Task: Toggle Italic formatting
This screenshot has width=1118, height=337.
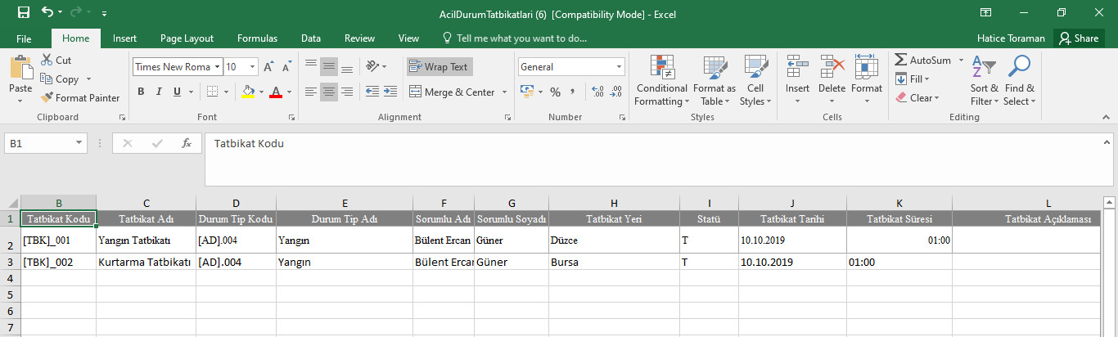Action: click(x=159, y=92)
